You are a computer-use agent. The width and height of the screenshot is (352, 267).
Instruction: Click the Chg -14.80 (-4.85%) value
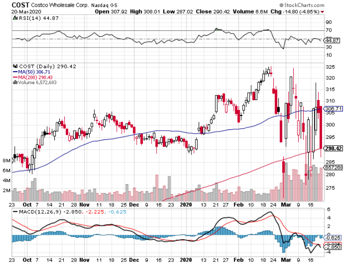click(295, 12)
